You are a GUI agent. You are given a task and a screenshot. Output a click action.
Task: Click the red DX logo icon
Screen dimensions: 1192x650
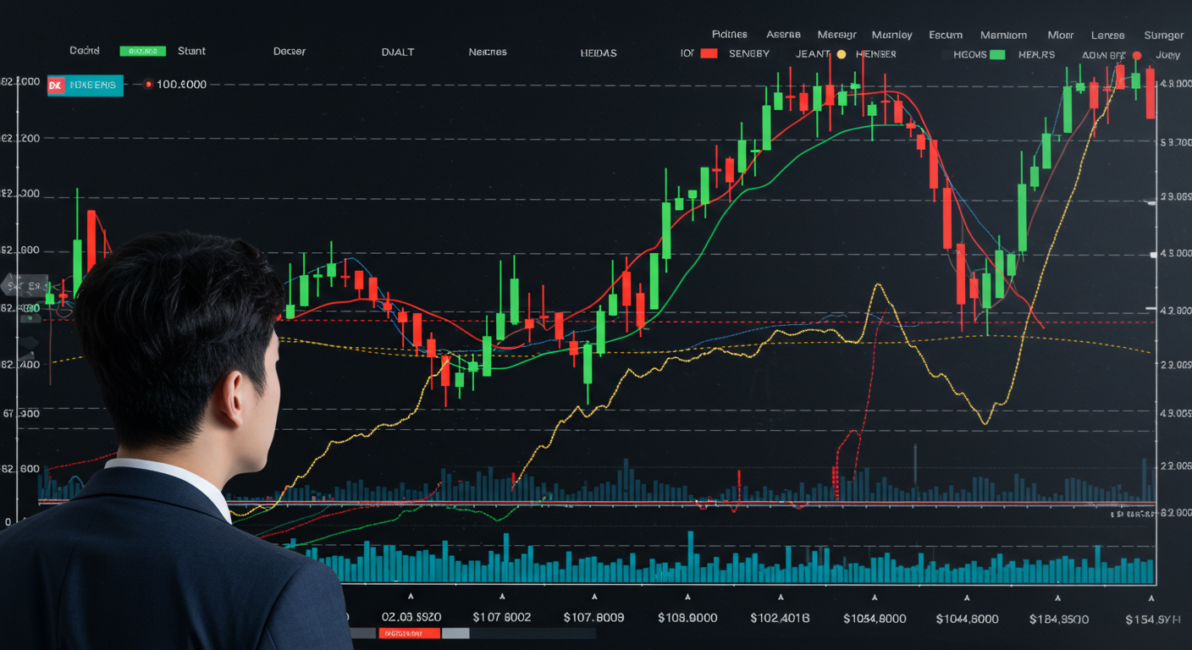coord(56,85)
